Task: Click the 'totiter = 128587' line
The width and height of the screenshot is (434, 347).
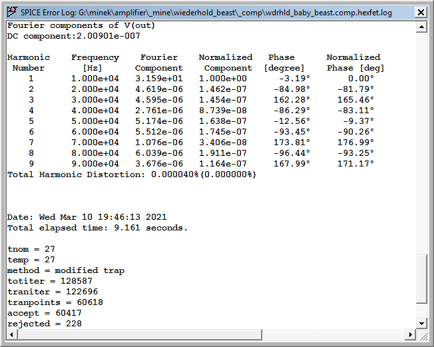Action: click(x=50, y=281)
